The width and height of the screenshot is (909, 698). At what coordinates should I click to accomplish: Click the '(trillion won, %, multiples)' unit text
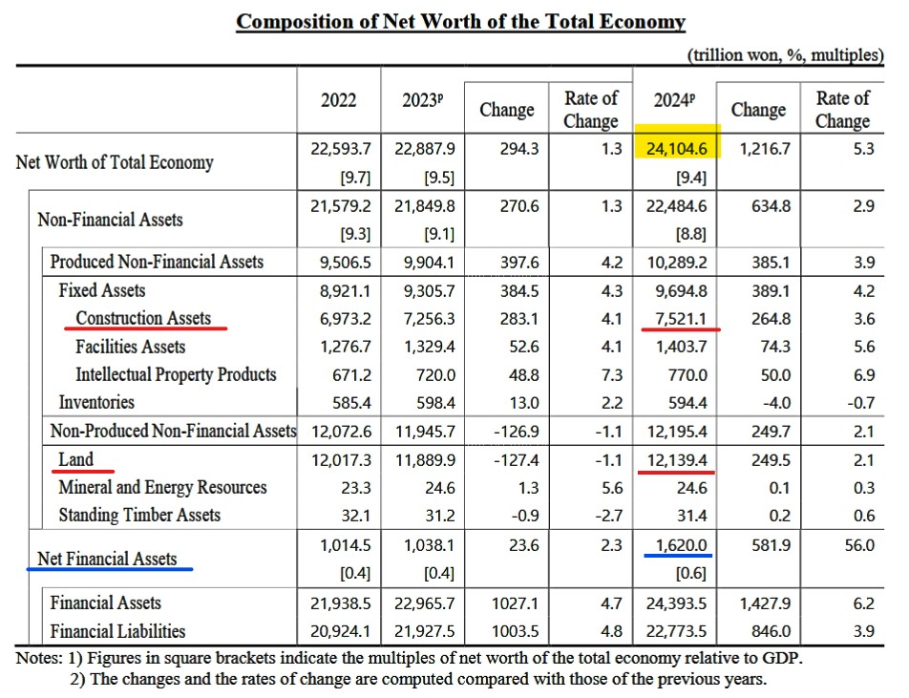tap(784, 54)
